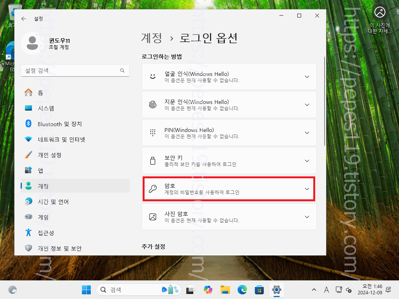
Task: Open 네트워크 및 인터넷 settings
Action: tap(75, 139)
